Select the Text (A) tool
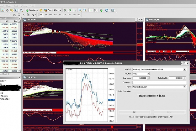The height and width of the screenshot is (131, 196). [x=24, y=15]
